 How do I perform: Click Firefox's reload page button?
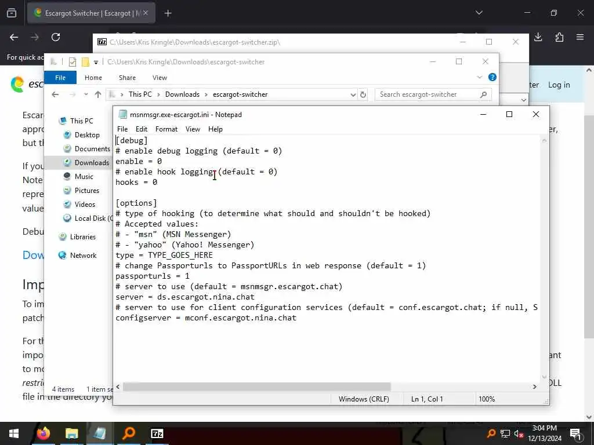point(56,37)
